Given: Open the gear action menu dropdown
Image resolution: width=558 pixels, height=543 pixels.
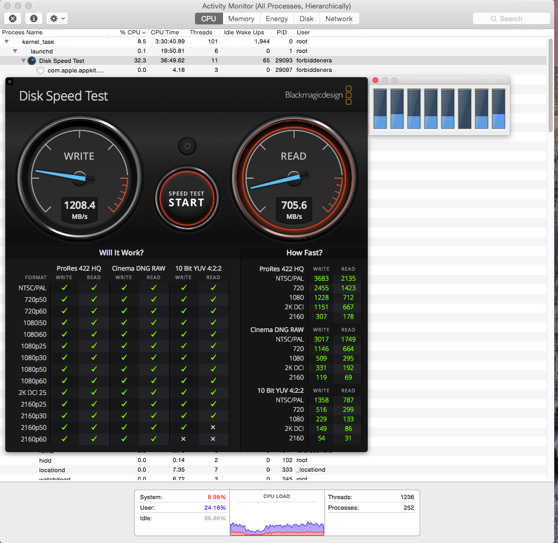Looking at the screenshot, I should click(x=57, y=19).
